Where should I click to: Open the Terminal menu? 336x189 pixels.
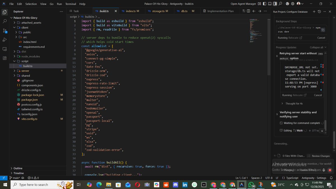click(x=71, y=4)
